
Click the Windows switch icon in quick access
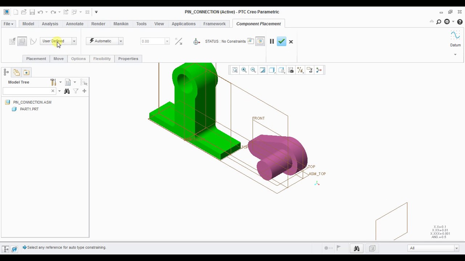[x=74, y=12]
